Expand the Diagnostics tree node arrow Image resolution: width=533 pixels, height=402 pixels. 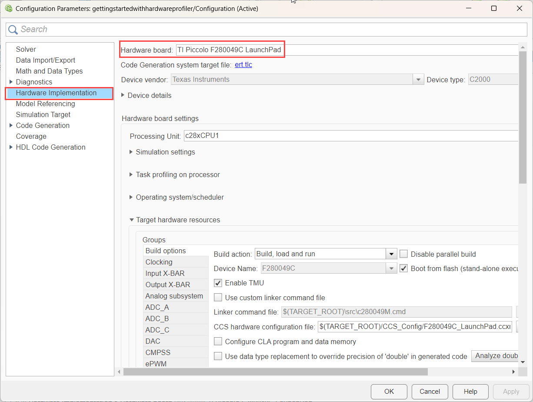click(11, 82)
